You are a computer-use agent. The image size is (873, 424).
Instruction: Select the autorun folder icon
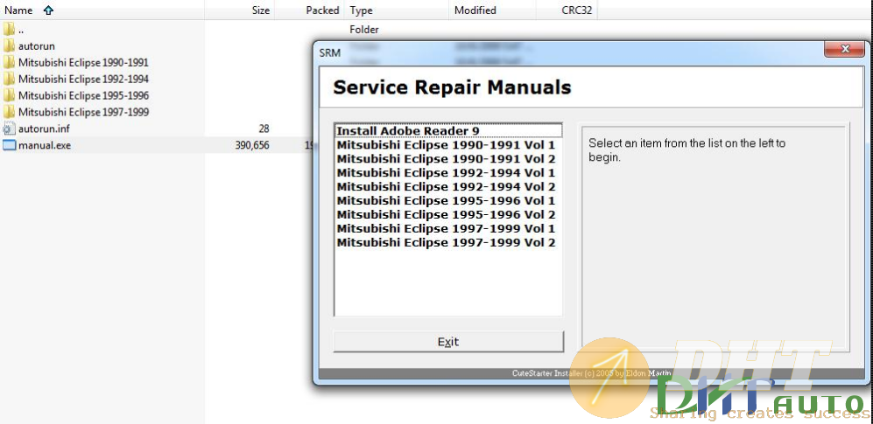point(9,45)
